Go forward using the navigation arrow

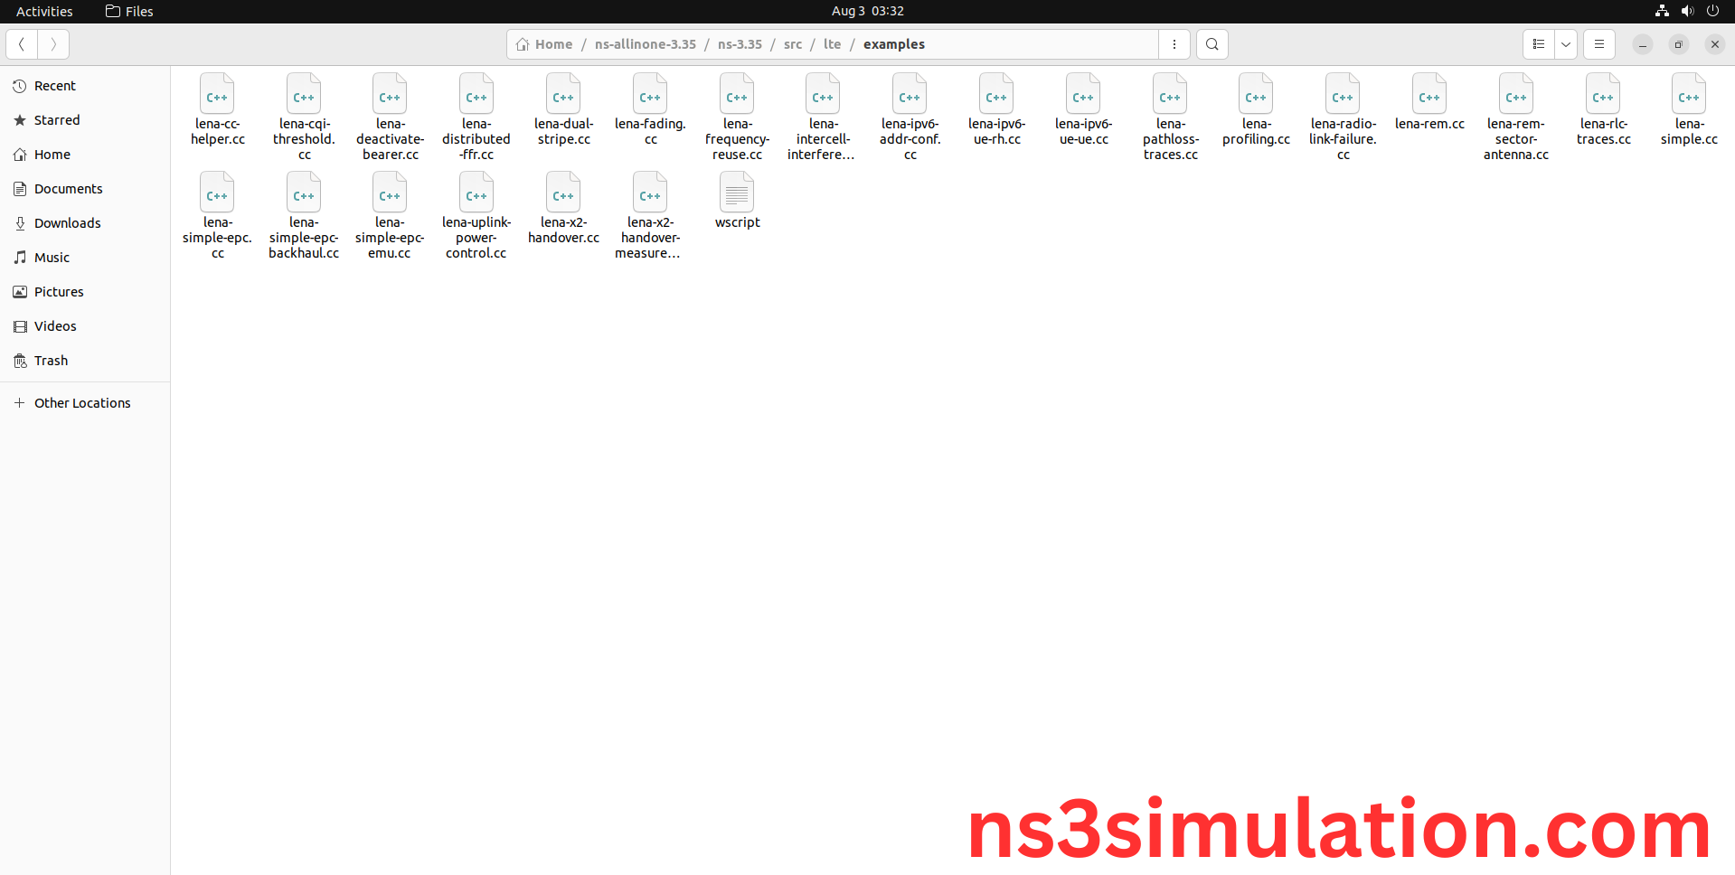52,43
